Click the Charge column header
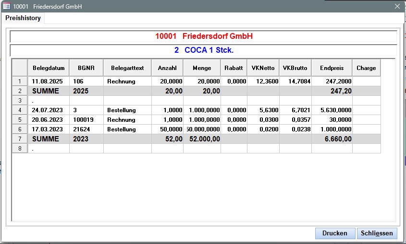The image size is (406, 244). coord(366,68)
